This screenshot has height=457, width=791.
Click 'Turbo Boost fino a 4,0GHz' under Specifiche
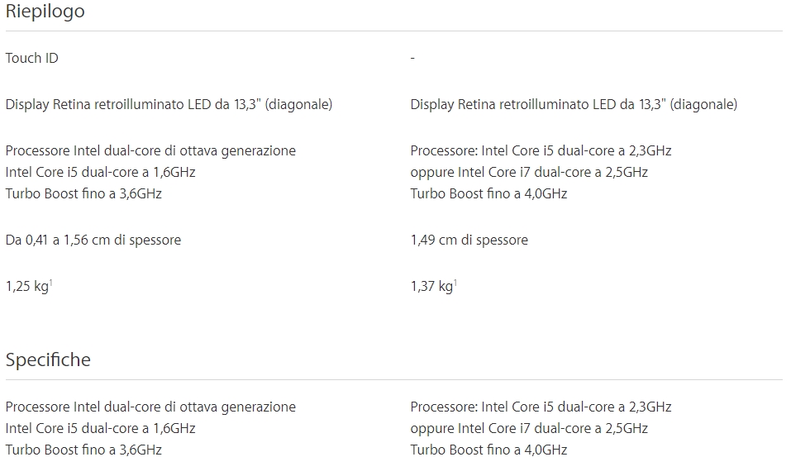(x=488, y=450)
